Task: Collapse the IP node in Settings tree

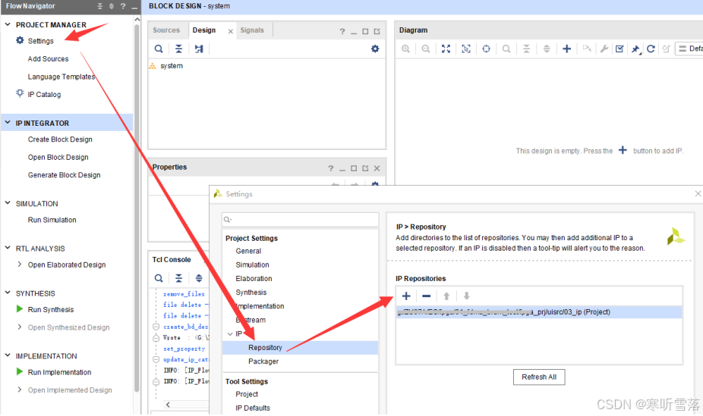Action: (x=230, y=333)
